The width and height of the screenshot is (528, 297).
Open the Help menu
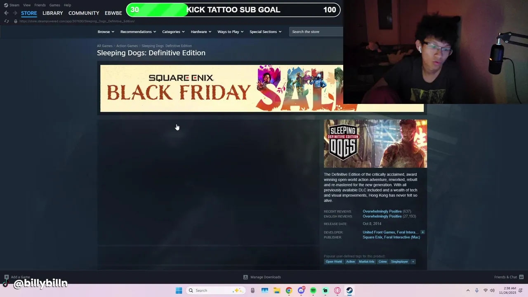click(67, 5)
